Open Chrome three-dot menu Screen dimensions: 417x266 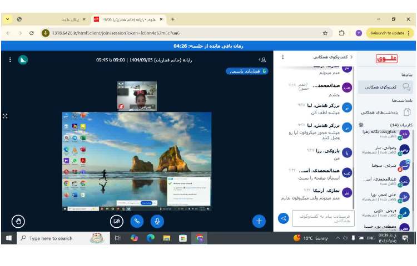409,33
